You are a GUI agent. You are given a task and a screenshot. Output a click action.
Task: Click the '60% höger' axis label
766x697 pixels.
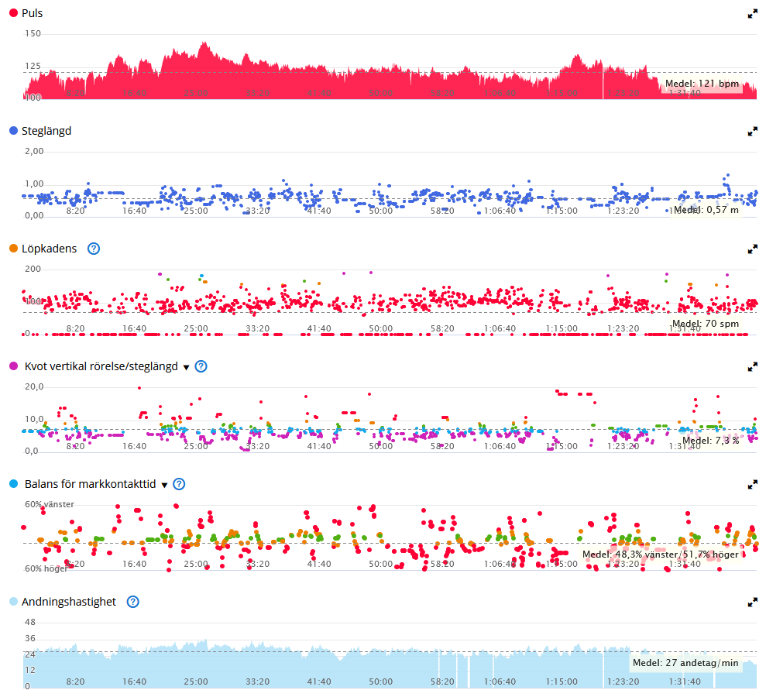(x=46, y=568)
